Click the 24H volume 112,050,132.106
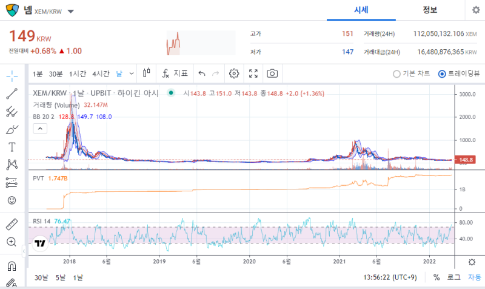Viewport: 485px width, 289px height. tap(438, 33)
